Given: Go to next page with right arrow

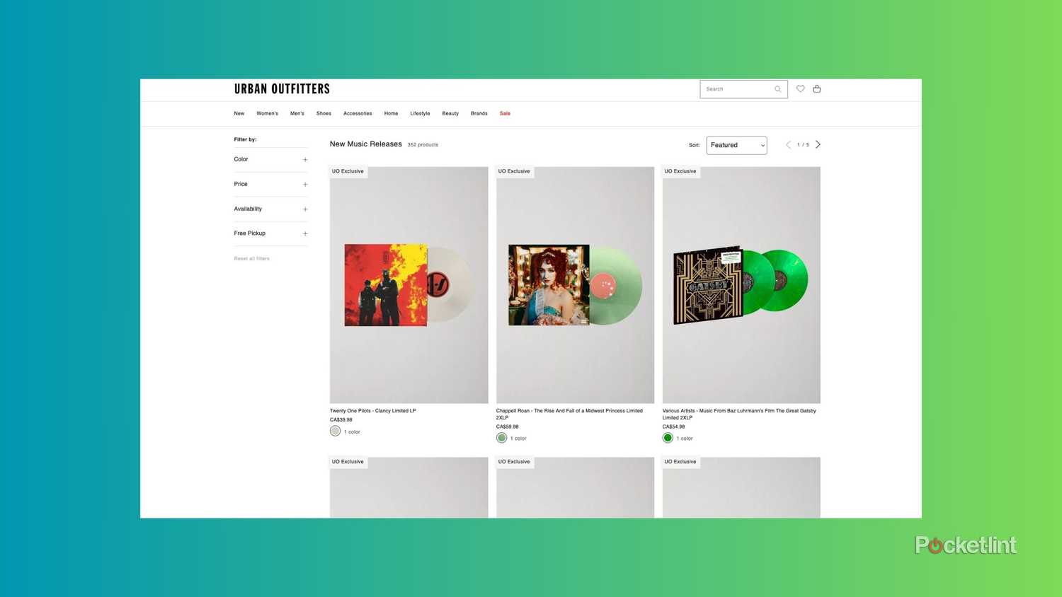Looking at the screenshot, I should pyautogui.click(x=818, y=144).
